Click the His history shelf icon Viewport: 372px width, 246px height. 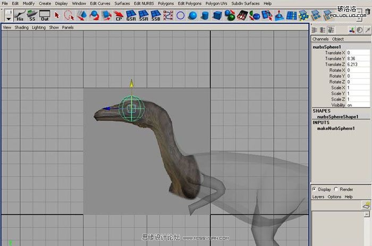coord(20,15)
